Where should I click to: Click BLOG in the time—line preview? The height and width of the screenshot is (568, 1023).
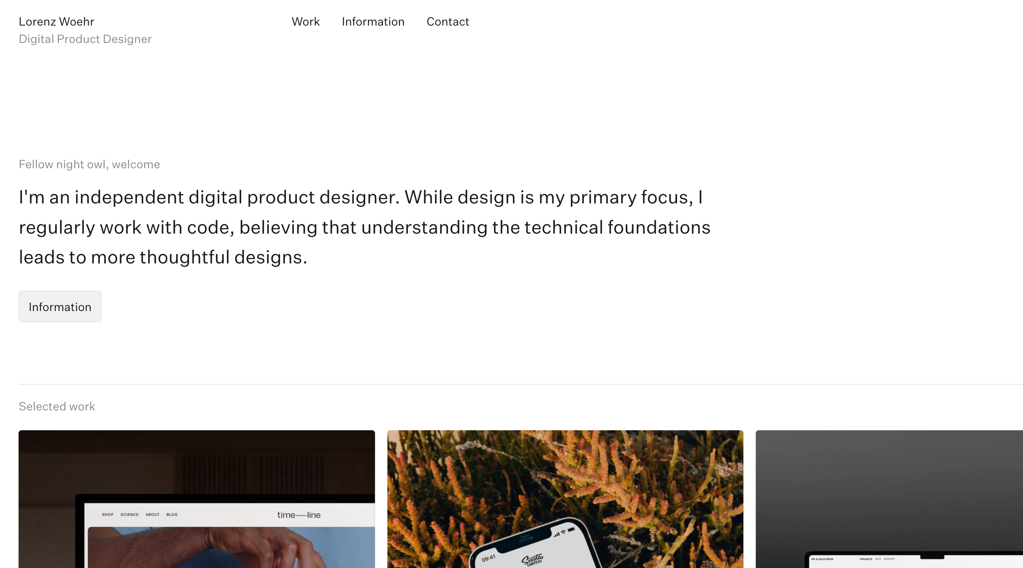point(172,514)
